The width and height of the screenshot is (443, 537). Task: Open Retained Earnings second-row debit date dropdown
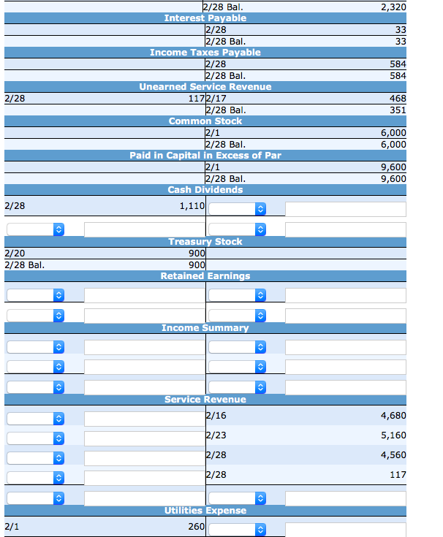point(35,316)
